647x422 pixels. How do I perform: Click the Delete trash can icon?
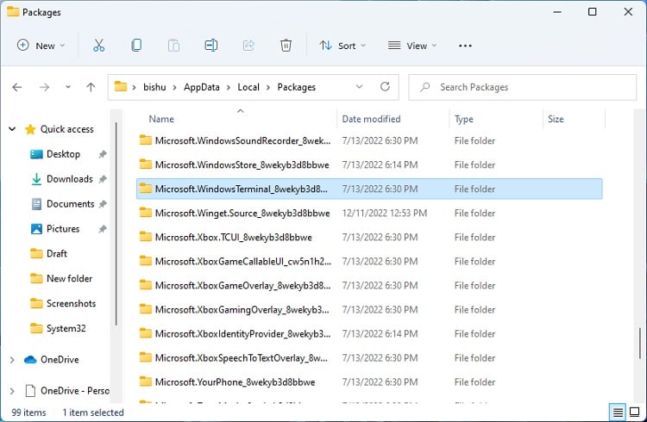(286, 46)
